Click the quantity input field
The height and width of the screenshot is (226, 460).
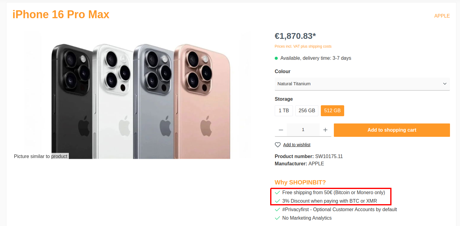coord(303,130)
